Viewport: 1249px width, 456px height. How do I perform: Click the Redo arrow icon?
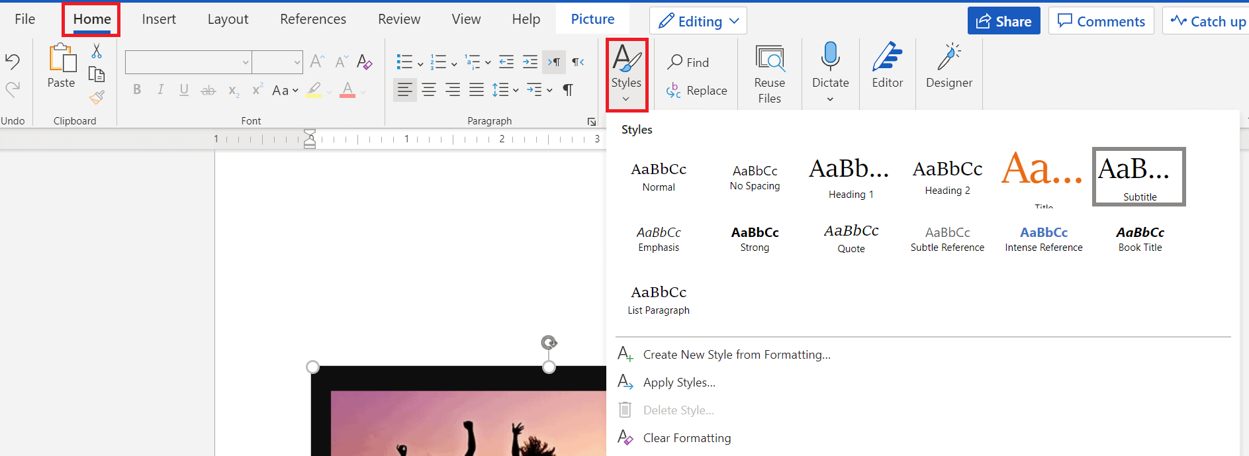13,89
